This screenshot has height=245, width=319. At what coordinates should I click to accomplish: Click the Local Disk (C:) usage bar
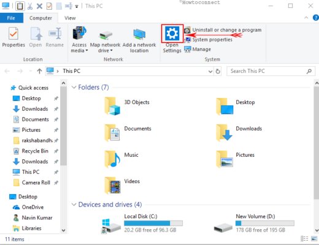point(153,224)
